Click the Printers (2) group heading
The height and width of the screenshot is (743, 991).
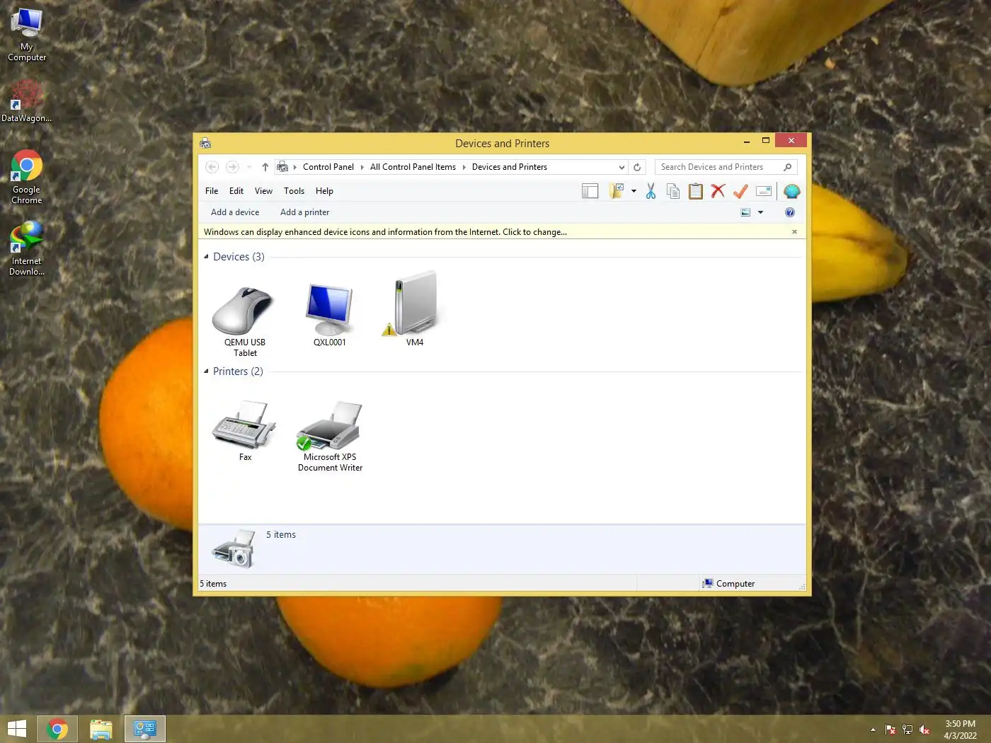pos(238,371)
